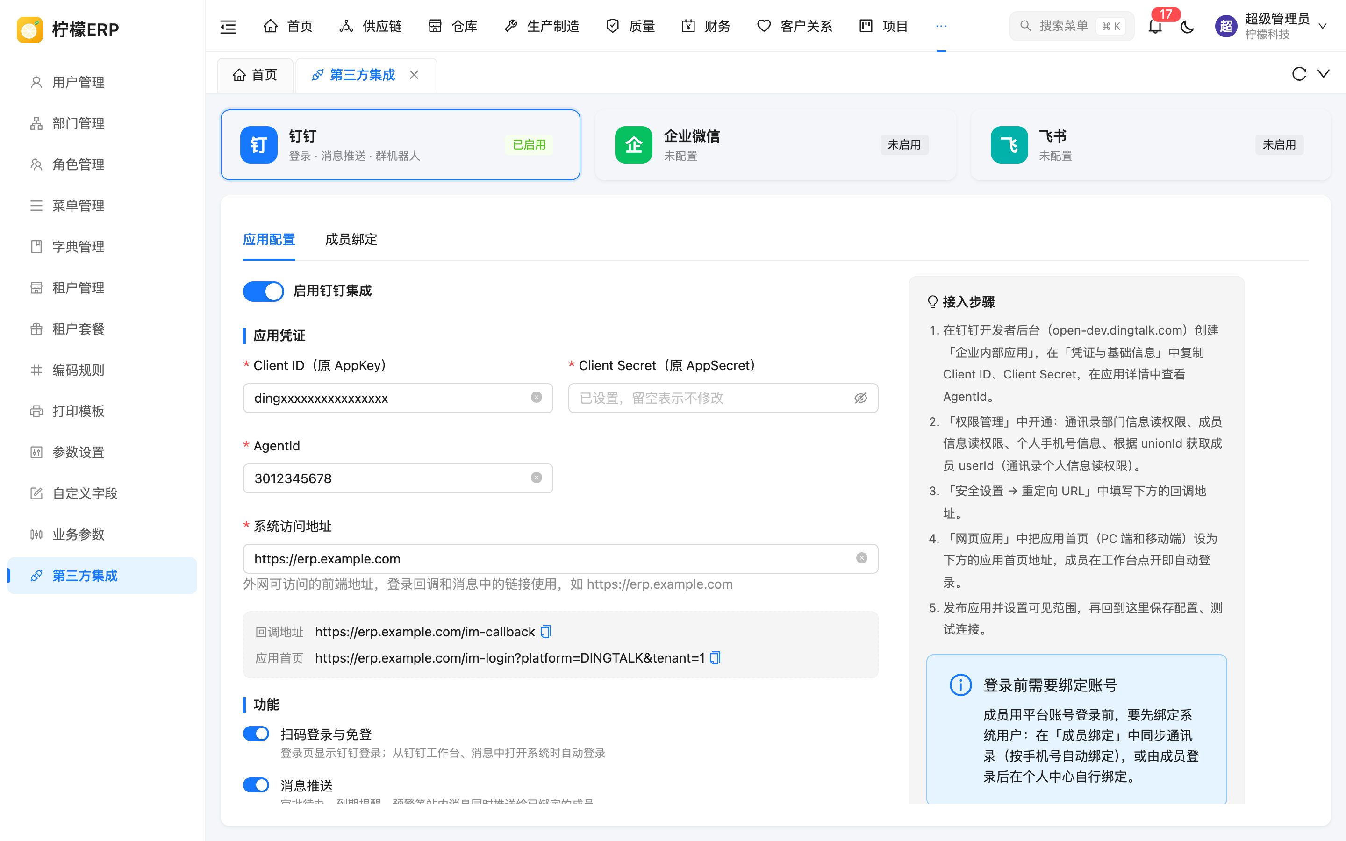Go to 用户管理 in the sidebar

(102, 82)
